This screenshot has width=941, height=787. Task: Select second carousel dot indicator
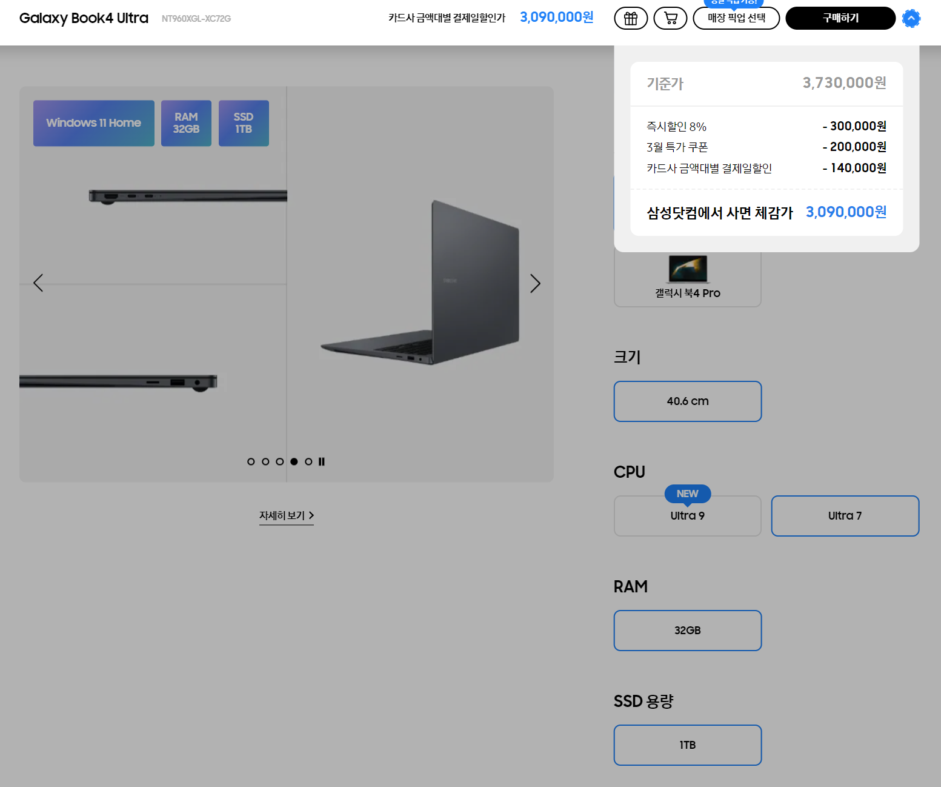pyautogui.click(x=265, y=461)
